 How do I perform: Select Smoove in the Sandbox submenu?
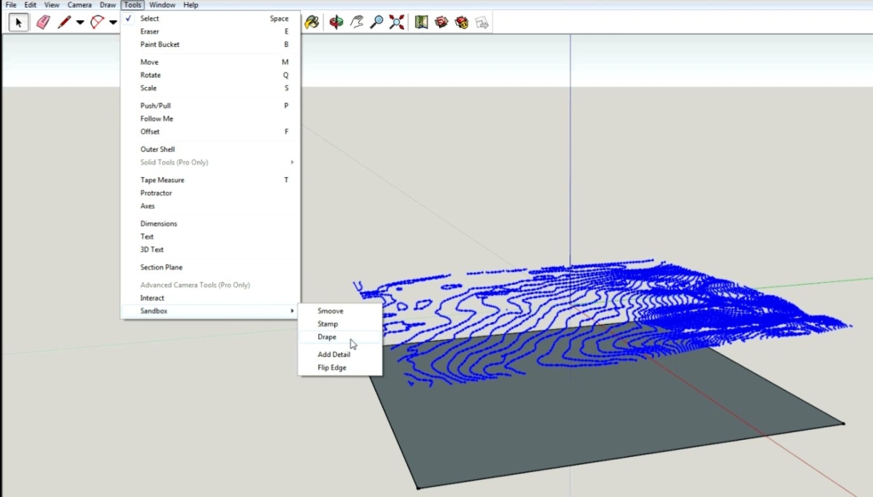click(330, 310)
